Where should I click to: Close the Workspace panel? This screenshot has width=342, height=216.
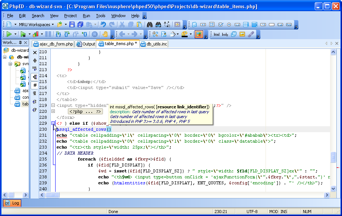point(26,42)
